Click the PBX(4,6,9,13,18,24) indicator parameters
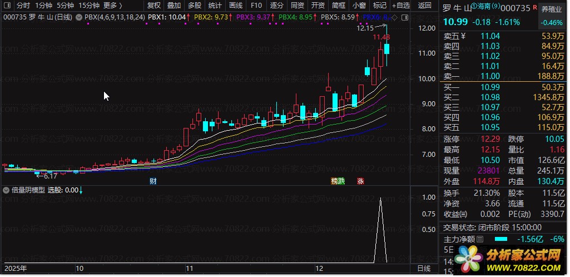This screenshot has height=277, width=570. (115, 17)
